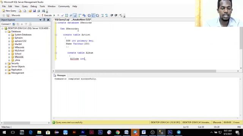The image size is (243, 136).
Task: Select Results to File option
Action: 98,15
